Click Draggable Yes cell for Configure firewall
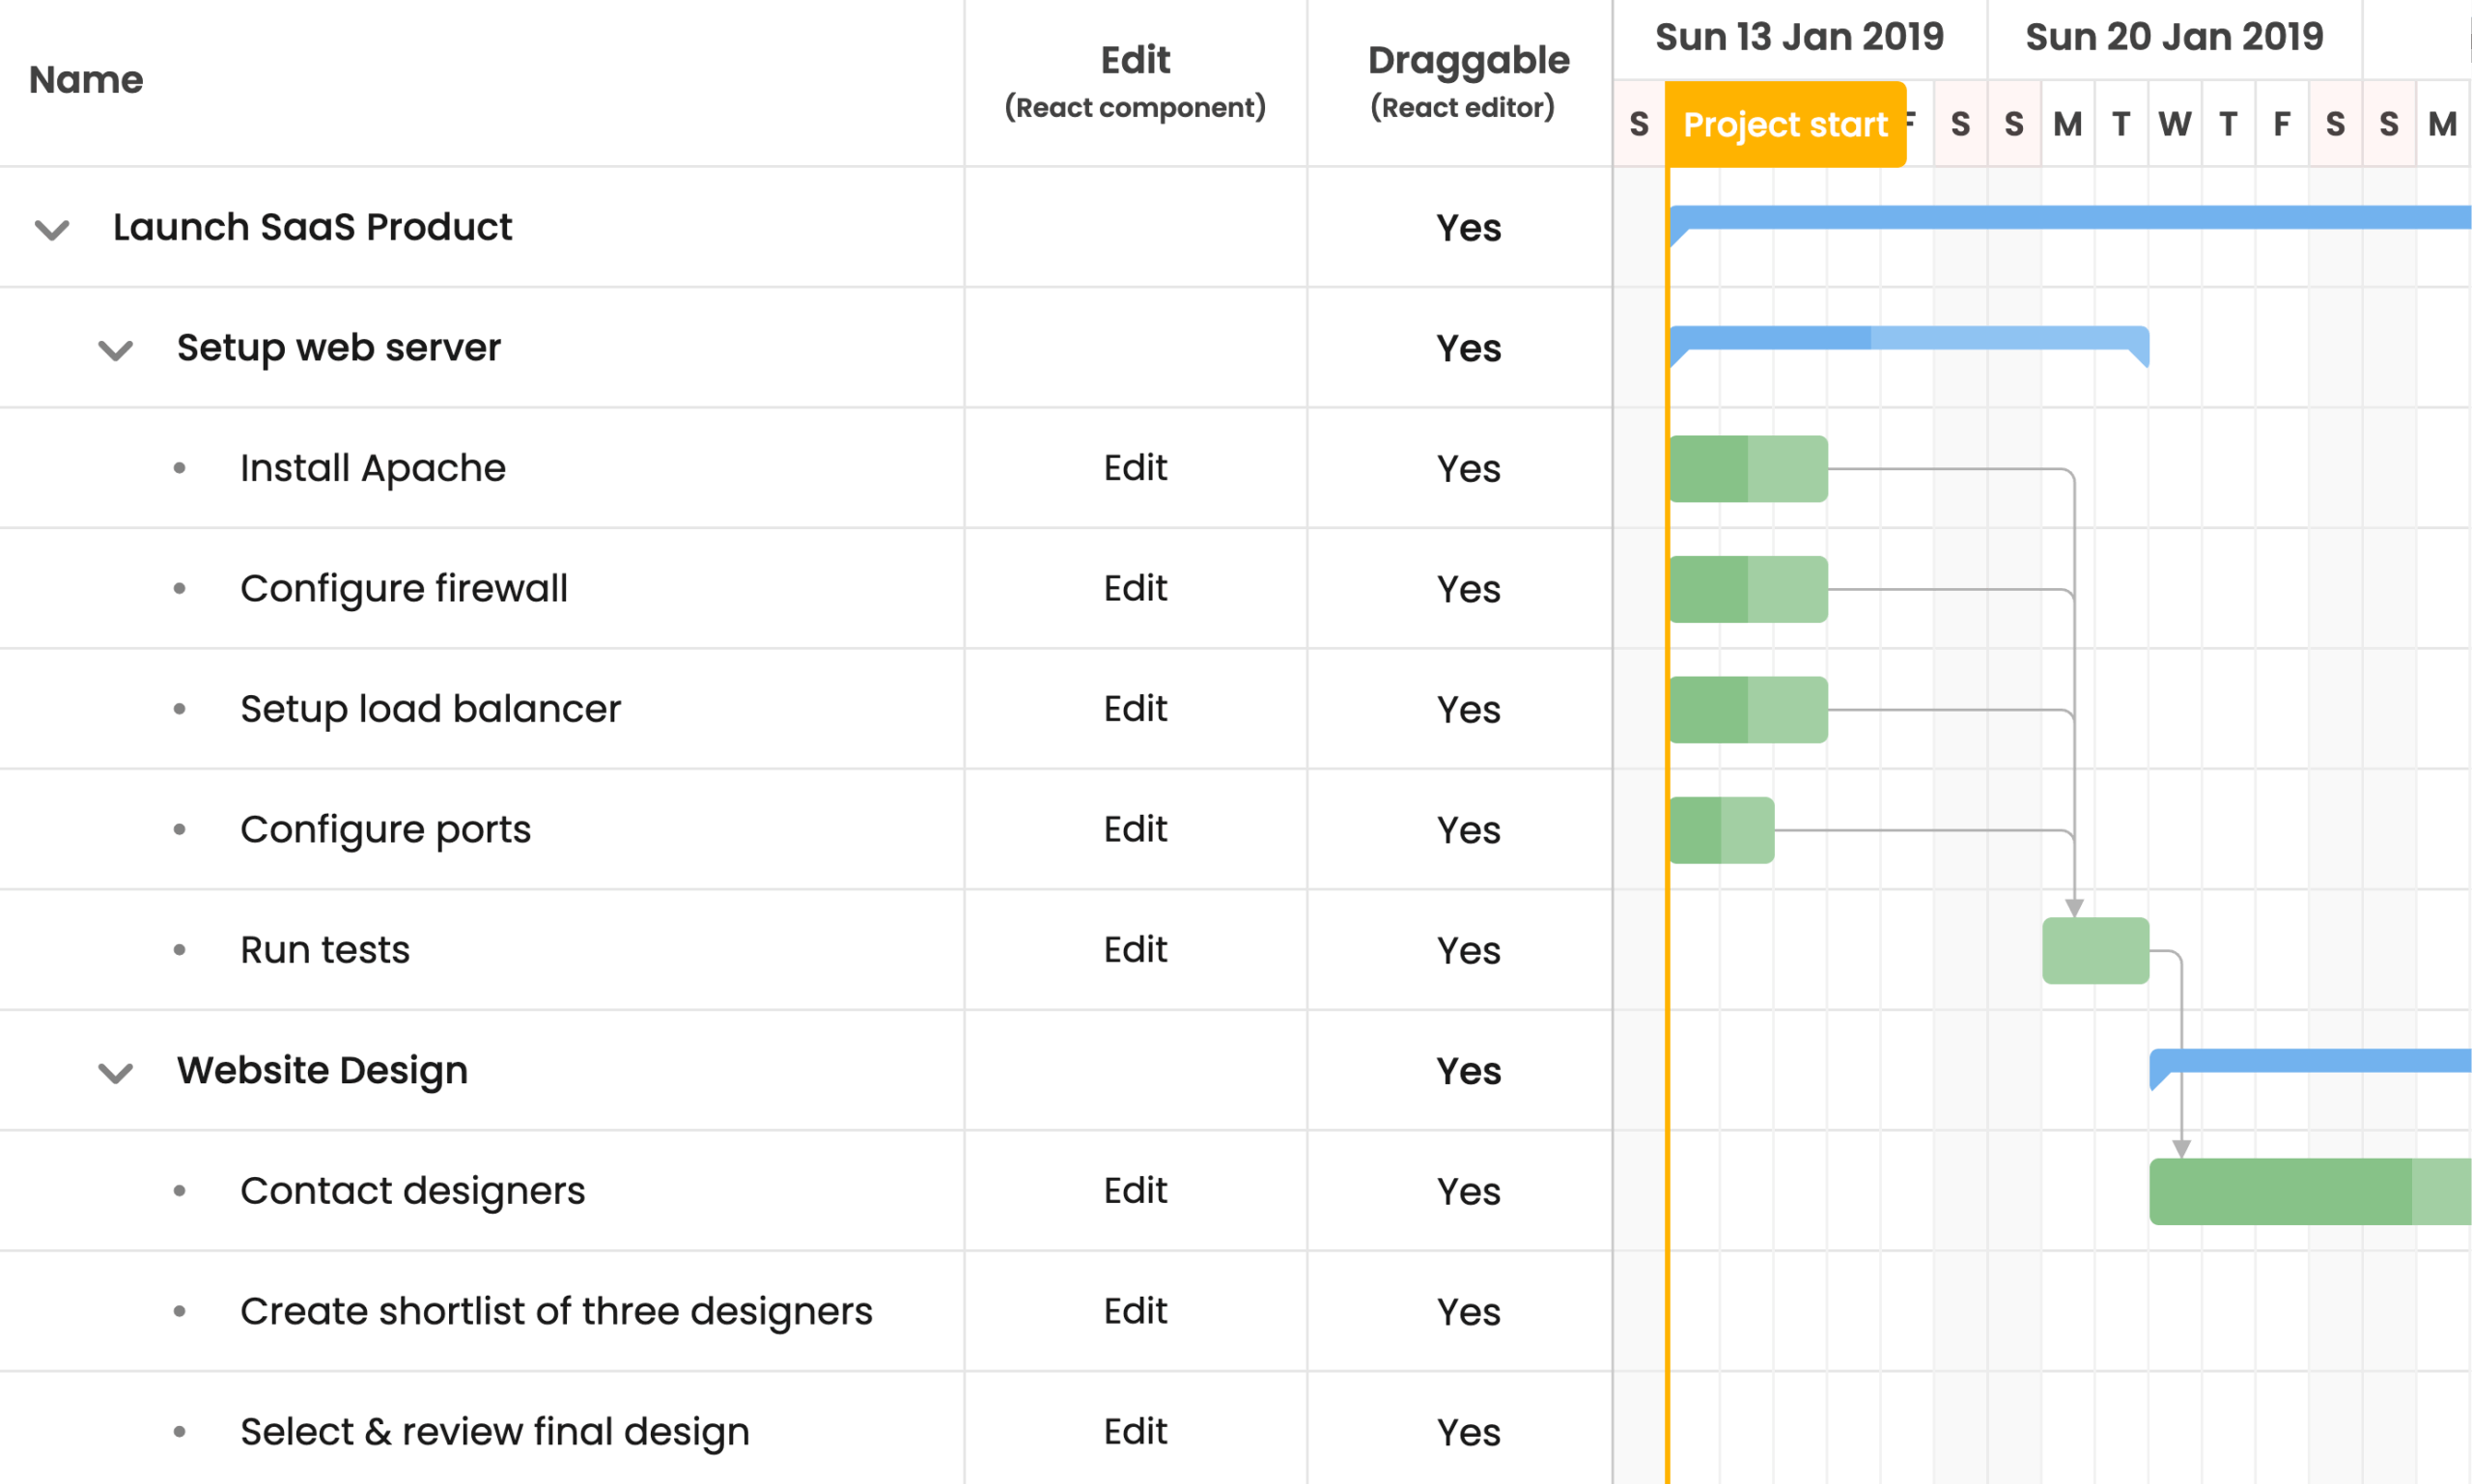2472x1484 pixels. (x=1468, y=589)
